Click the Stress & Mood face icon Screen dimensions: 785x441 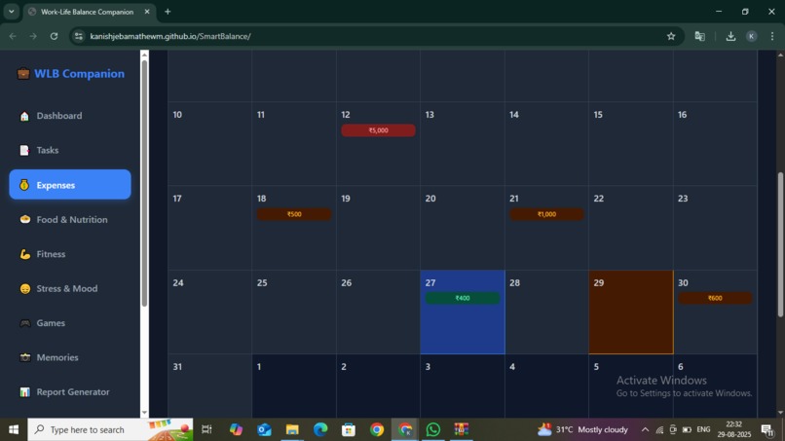coord(24,289)
